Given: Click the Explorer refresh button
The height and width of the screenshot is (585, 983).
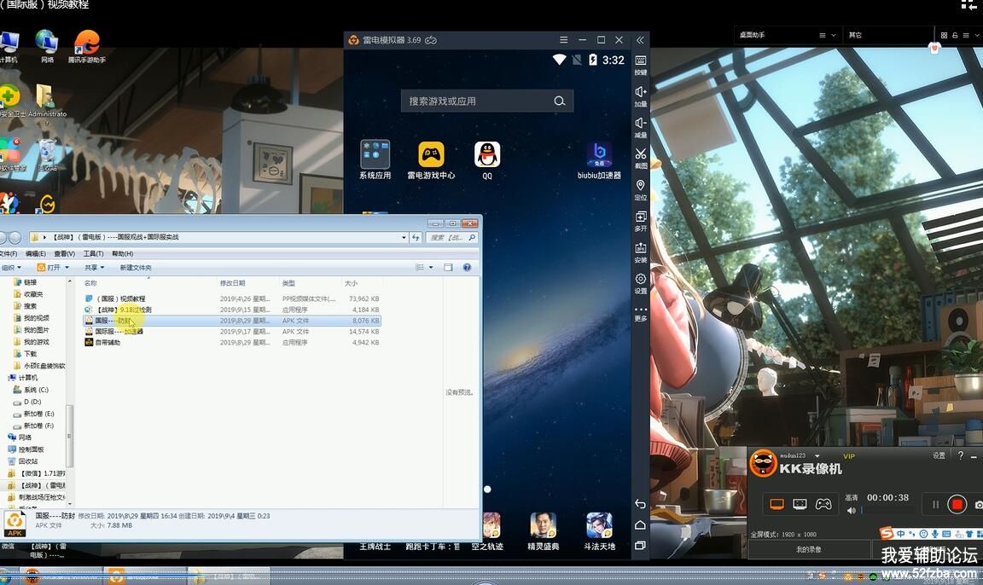Looking at the screenshot, I should point(416,237).
